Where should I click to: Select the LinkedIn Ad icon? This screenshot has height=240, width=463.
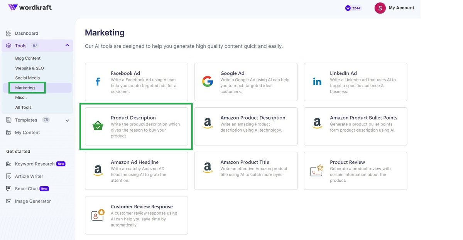tap(317, 81)
